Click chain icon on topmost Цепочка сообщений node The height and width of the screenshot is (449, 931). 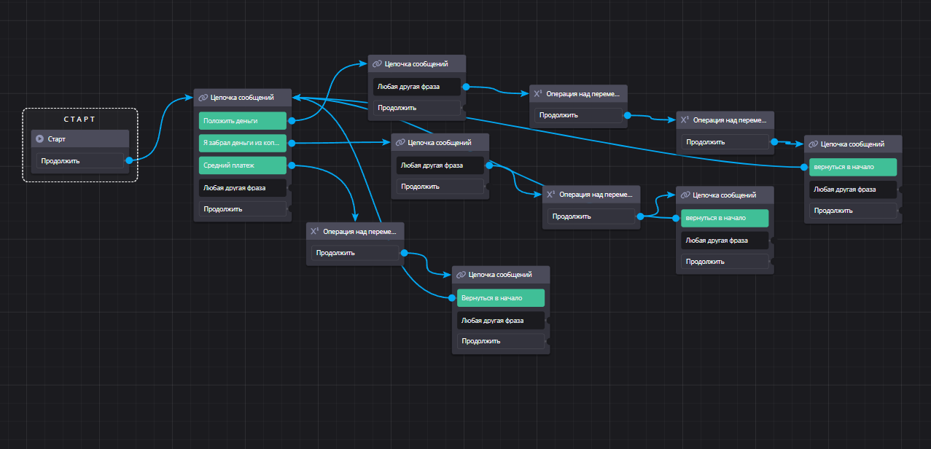[377, 64]
